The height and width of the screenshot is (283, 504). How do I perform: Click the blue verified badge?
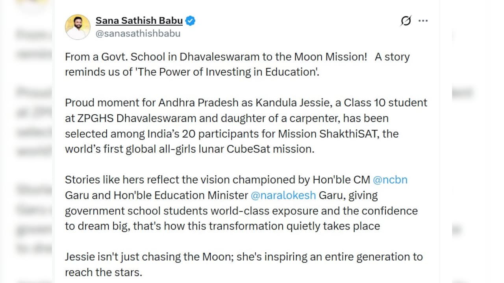191,20
